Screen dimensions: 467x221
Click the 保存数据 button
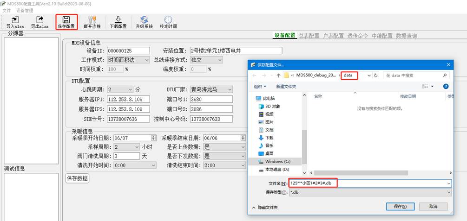point(78,178)
